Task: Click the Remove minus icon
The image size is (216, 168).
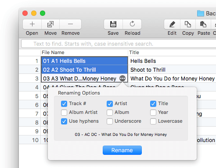Action: click(x=70, y=24)
